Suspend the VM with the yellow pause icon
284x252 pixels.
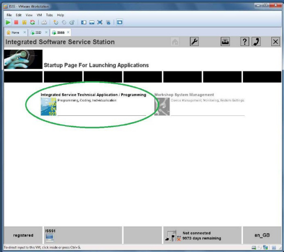(x=24, y=22)
